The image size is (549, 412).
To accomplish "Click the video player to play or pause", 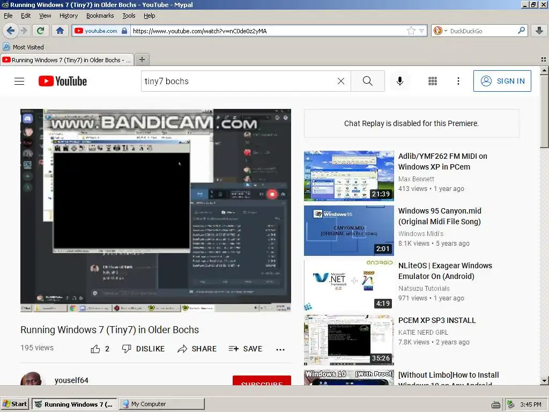I will [x=155, y=210].
